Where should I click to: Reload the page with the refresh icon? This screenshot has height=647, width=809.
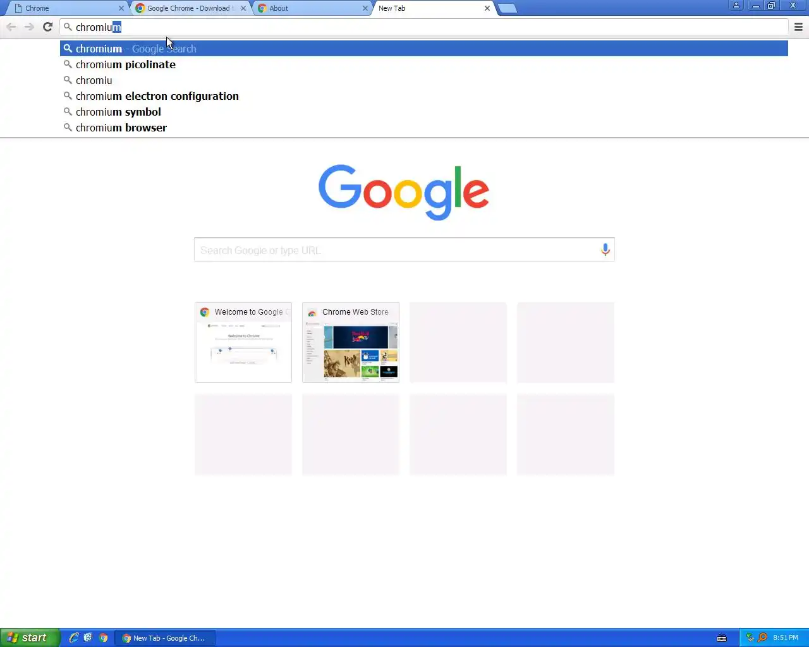(x=47, y=27)
